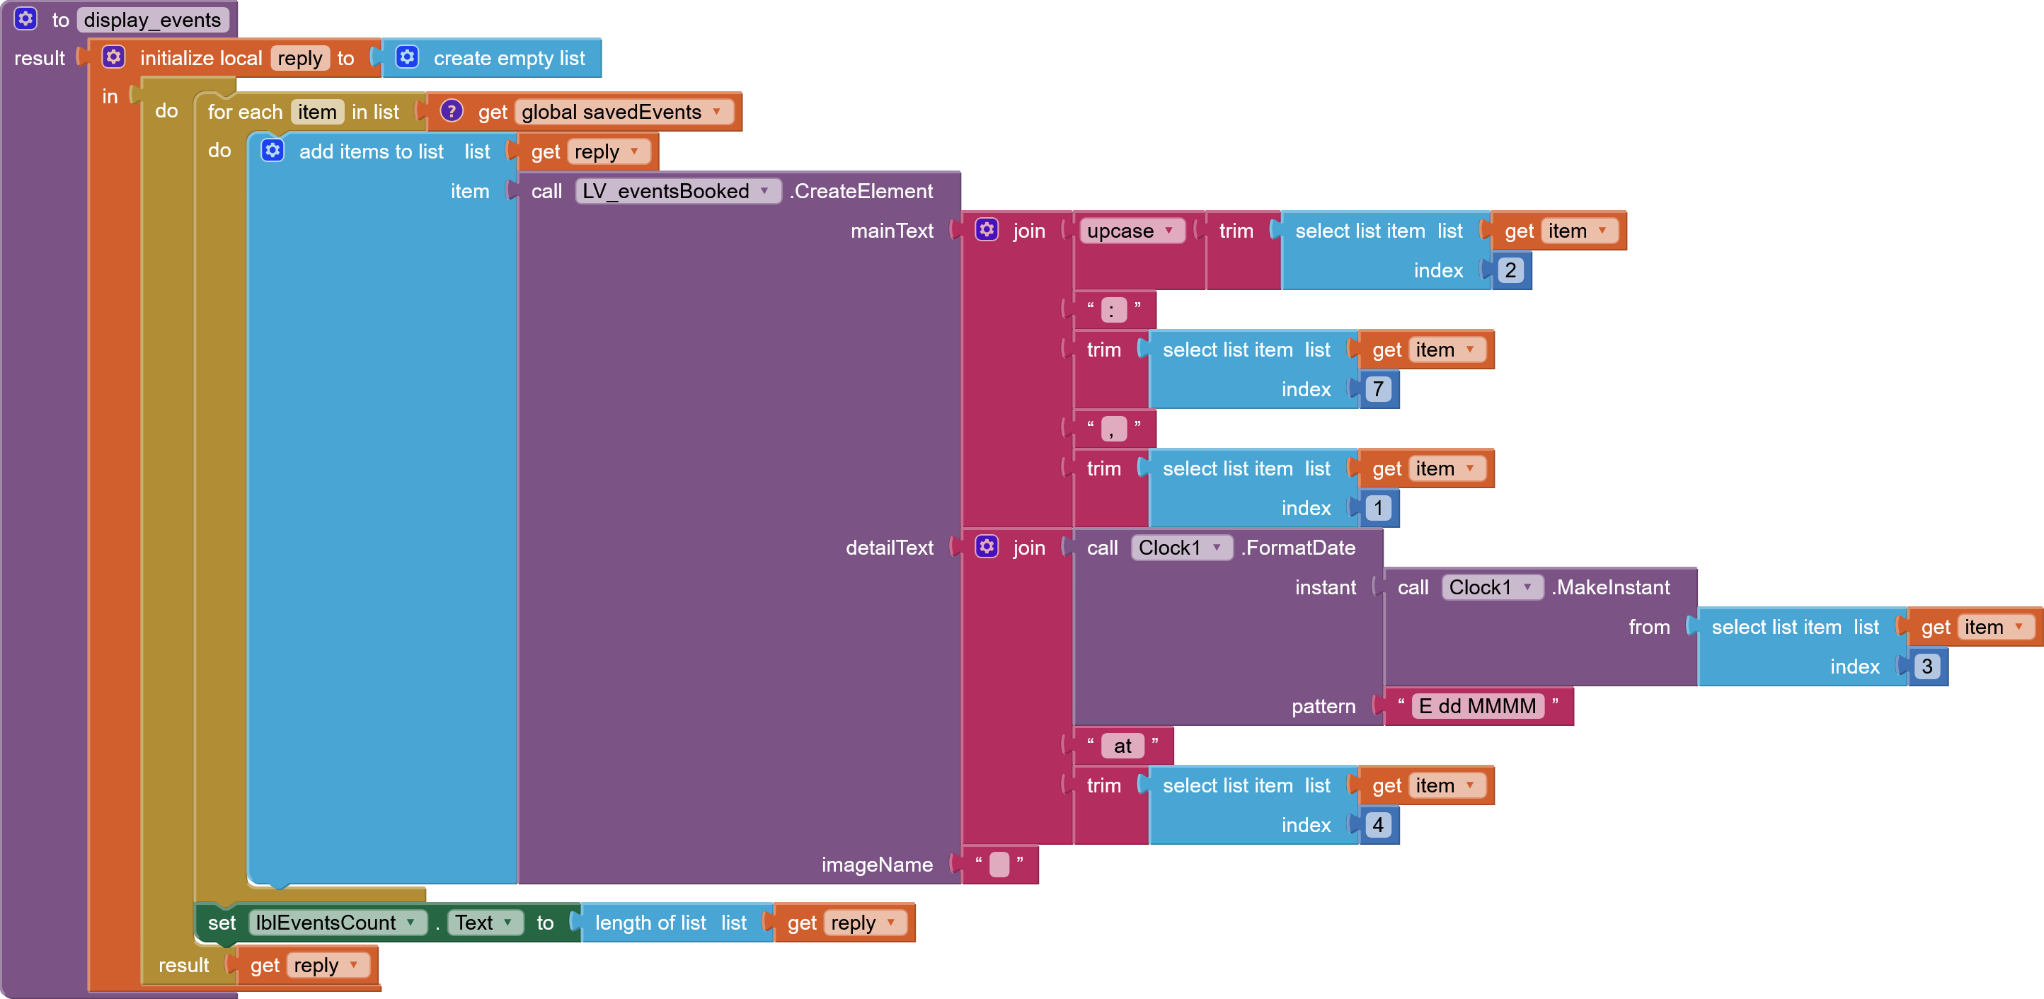Click imageName parameter label

click(x=877, y=864)
